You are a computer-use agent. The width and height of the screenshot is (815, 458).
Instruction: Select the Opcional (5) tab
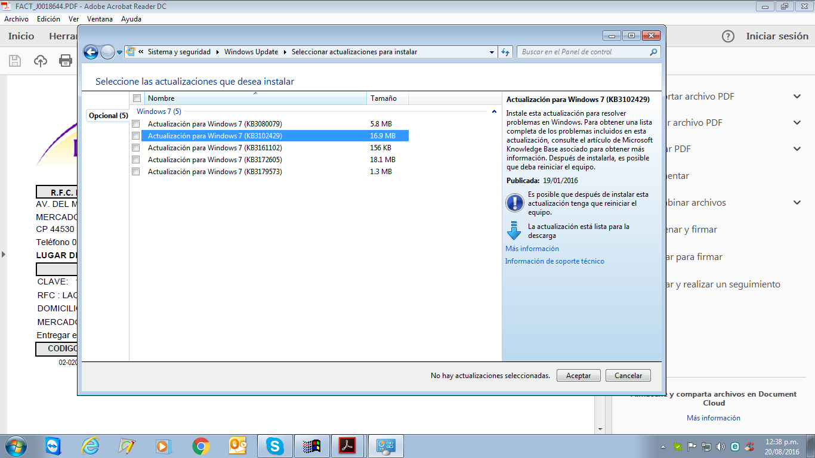(x=108, y=116)
